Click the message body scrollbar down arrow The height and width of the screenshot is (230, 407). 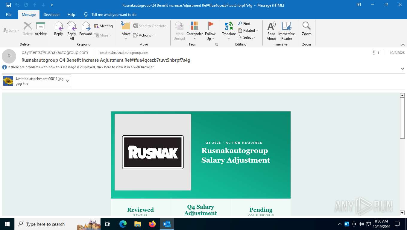402,213
